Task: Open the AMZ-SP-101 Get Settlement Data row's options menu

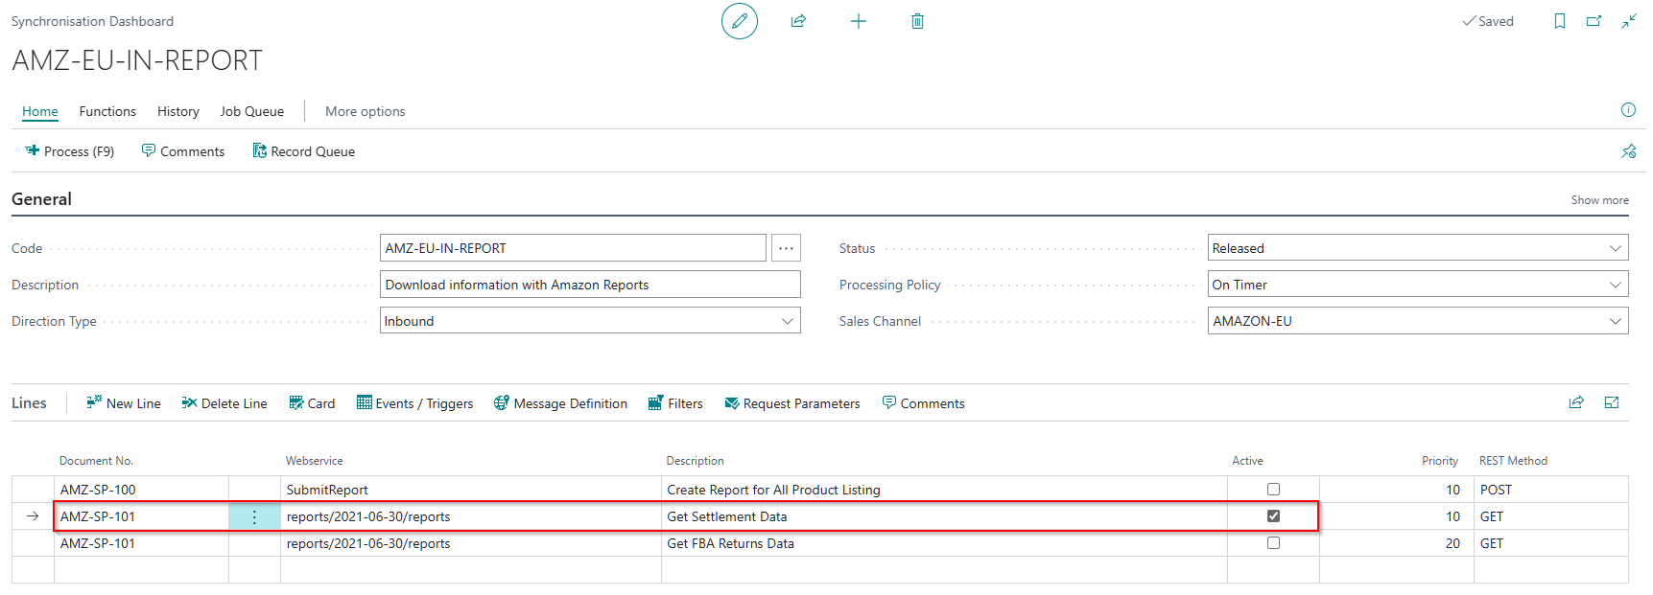Action: (254, 516)
